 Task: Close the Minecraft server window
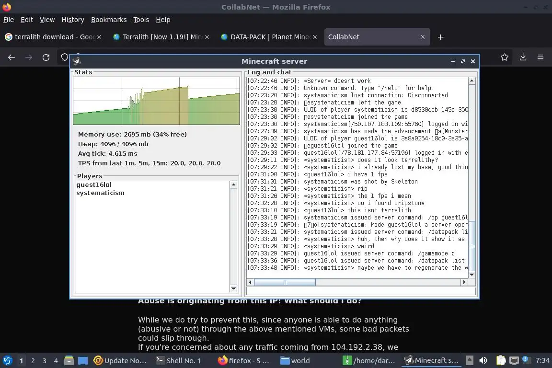pyautogui.click(x=473, y=61)
